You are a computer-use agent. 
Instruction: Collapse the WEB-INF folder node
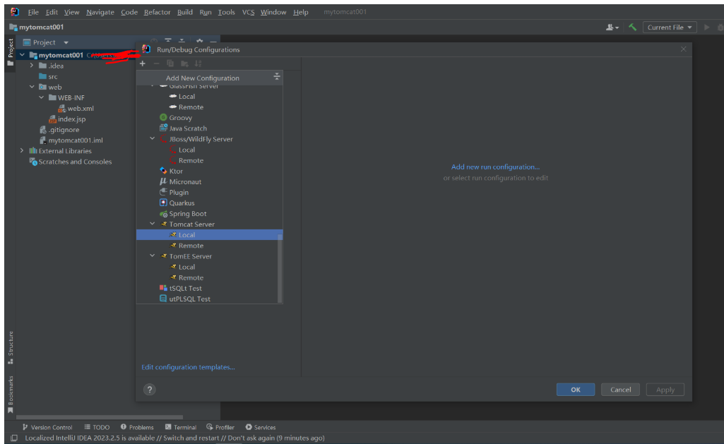pos(41,97)
